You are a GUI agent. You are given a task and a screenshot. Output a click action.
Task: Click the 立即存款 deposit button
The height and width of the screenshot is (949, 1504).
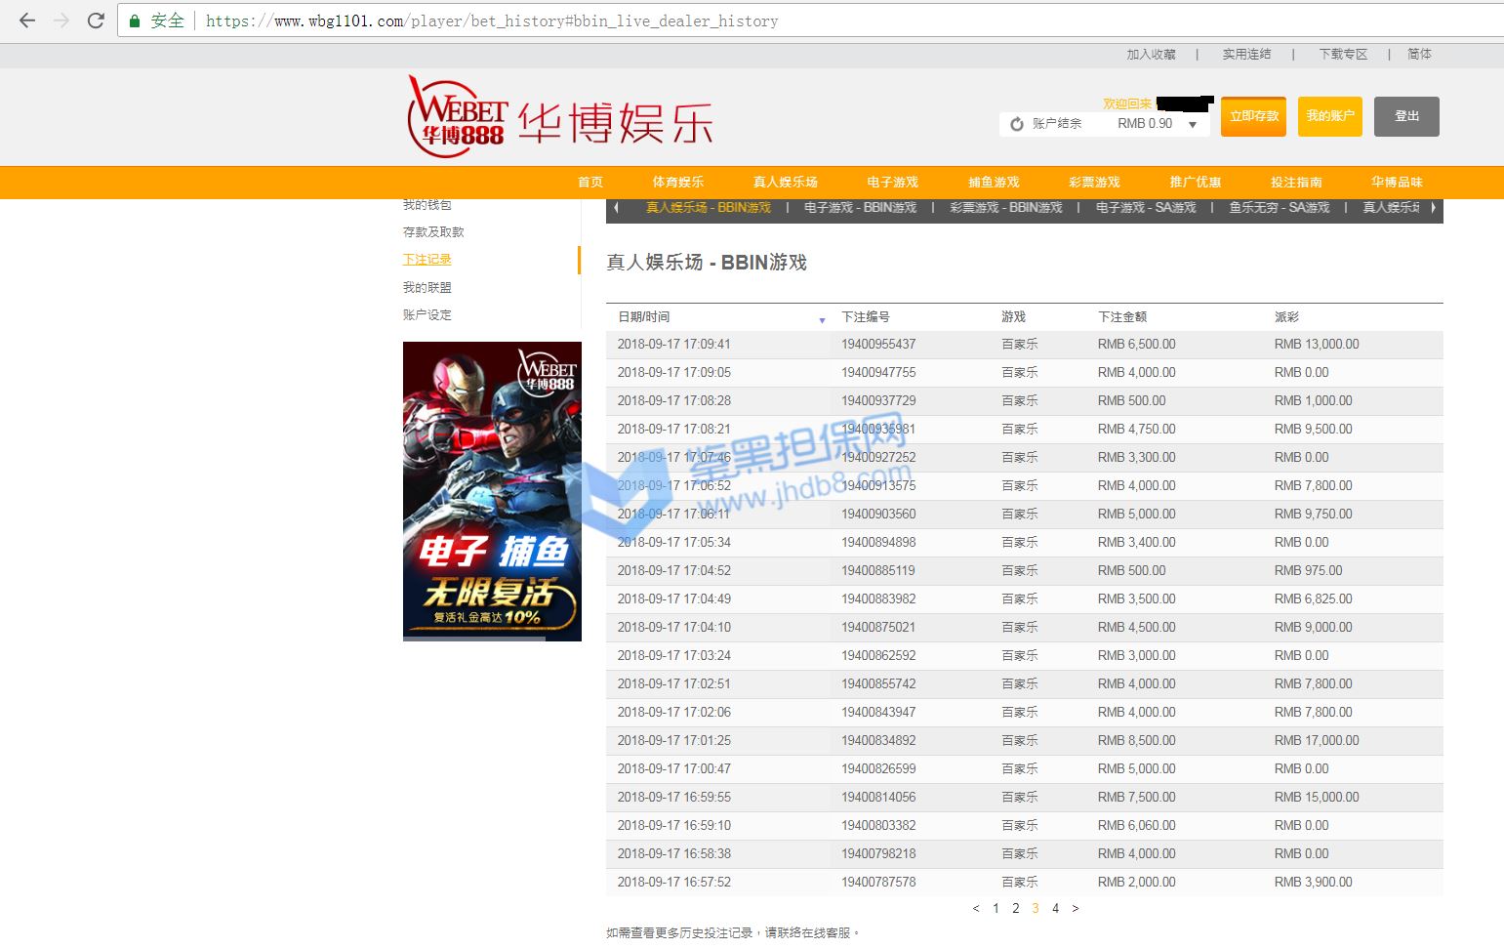[x=1253, y=116]
